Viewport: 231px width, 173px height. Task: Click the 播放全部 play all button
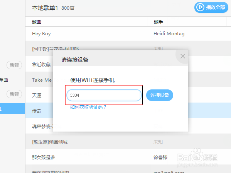tap(211, 7)
